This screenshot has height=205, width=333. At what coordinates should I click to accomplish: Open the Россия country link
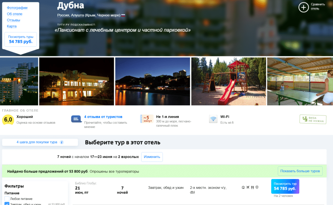(x=63, y=15)
